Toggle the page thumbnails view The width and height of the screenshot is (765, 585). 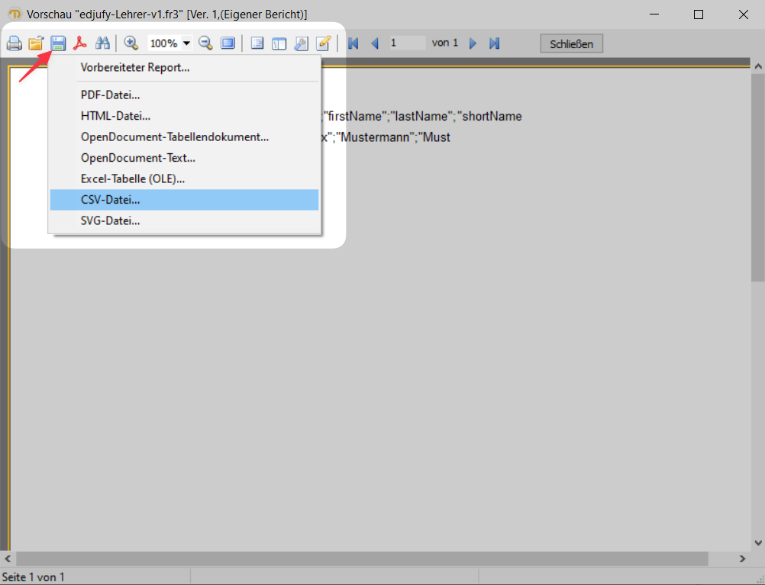tap(279, 43)
